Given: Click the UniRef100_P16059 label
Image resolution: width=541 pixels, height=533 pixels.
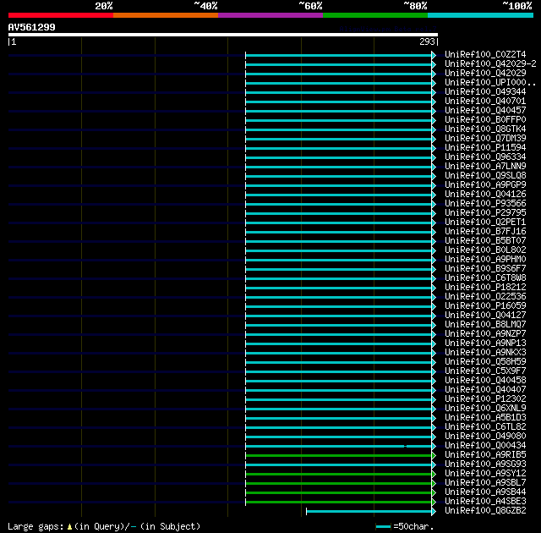Looking at the screenshot, I should (x=485, y=306).
